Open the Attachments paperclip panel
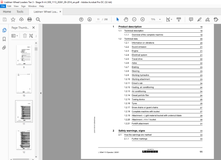 point(4,48)
